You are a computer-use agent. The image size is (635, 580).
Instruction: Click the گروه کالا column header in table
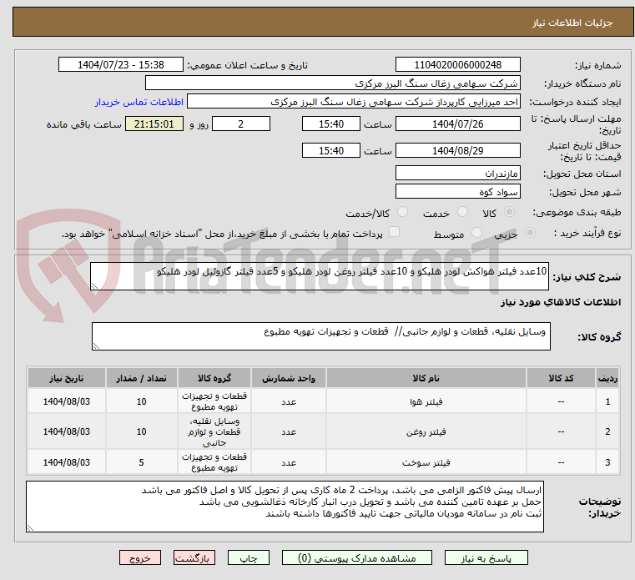(214, 378)
